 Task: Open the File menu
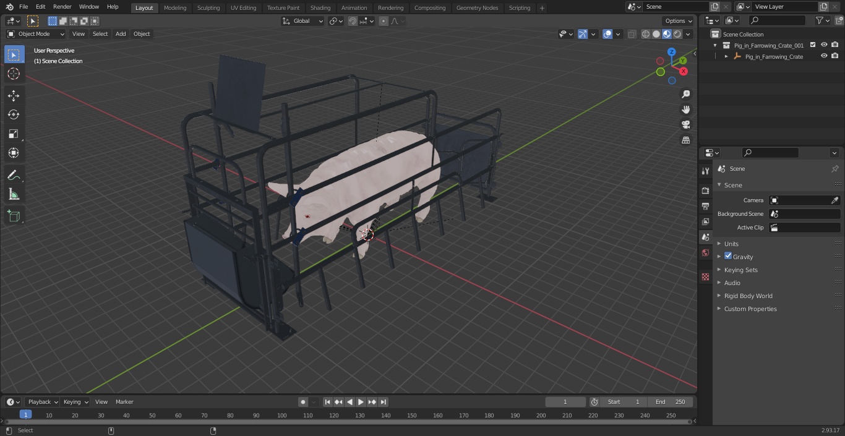tap(24, 7)
